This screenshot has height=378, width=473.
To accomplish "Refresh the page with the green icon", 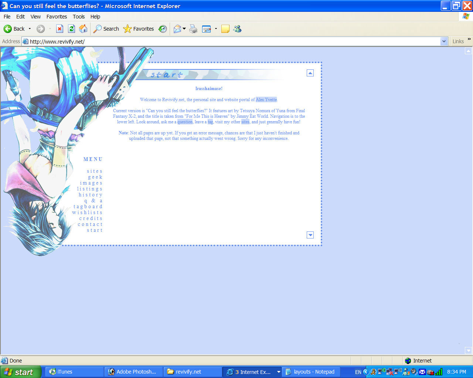I will 71,29.
